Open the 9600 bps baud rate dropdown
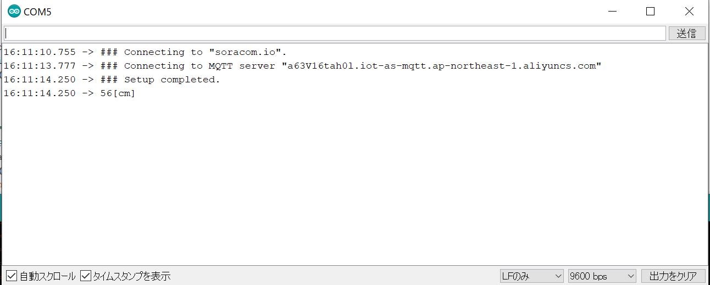Screen dimensions: 710x285 coord(602,276)
